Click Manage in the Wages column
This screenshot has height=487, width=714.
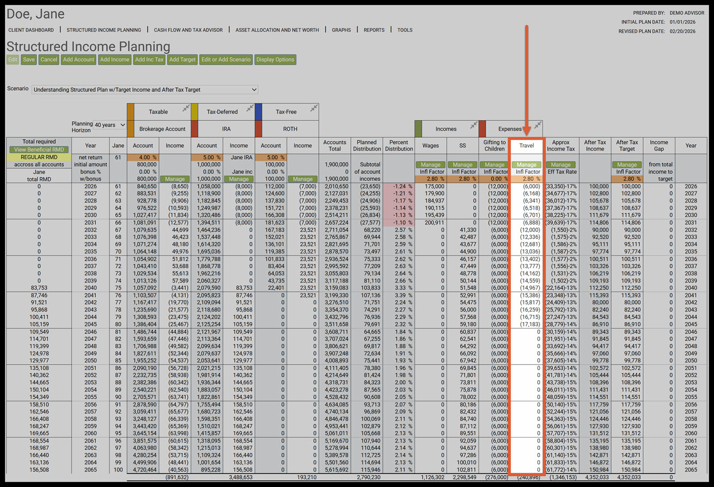pos(430,165)
